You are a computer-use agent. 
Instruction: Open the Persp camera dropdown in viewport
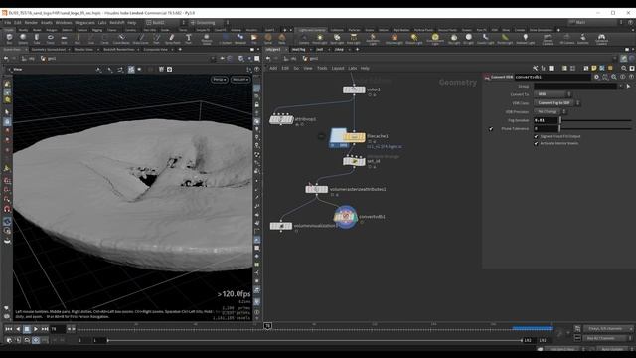(x=220, y=80)
